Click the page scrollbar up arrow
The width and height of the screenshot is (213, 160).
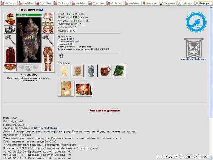pos(211,8)
